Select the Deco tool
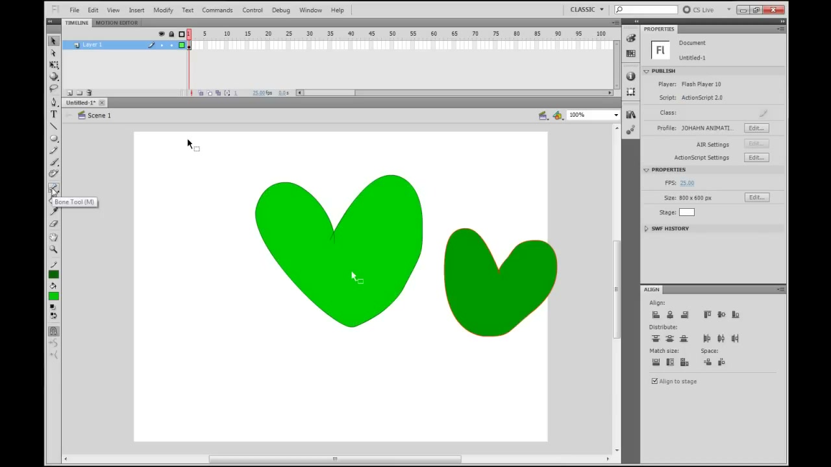Image resolution: width=831 pixels, height=467 pixels. 54,173
